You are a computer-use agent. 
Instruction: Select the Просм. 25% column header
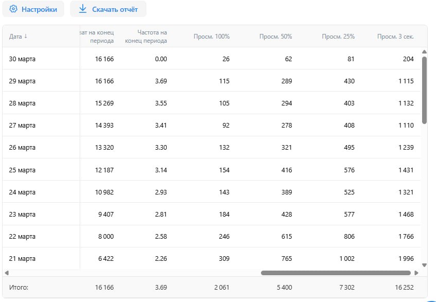point(338,37)
